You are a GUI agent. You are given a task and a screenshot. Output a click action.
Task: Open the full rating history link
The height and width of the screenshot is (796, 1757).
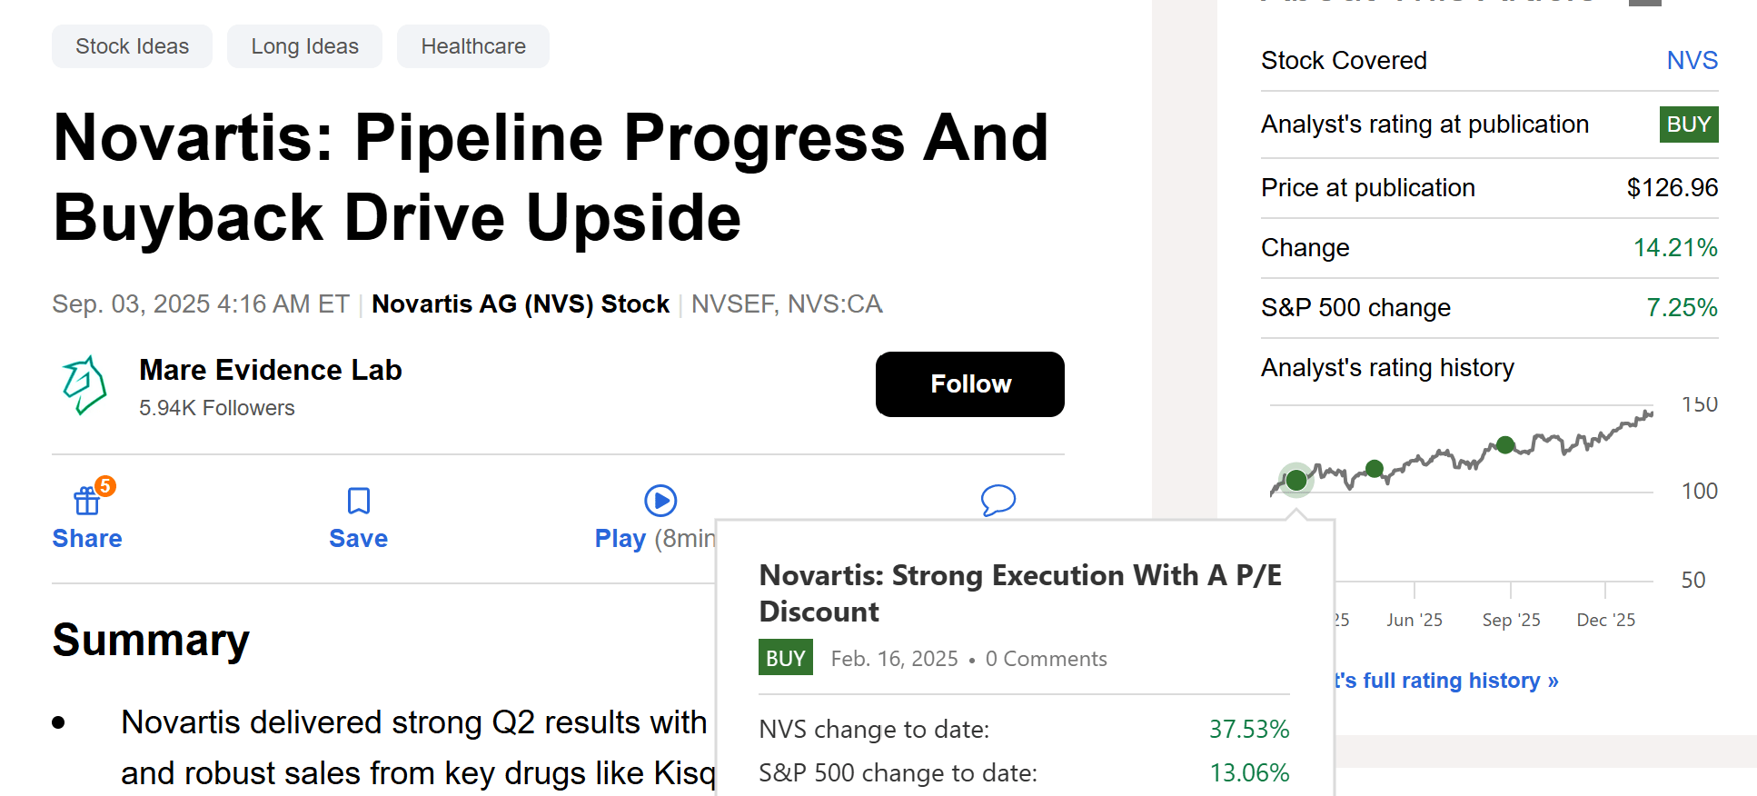coord(1446,681)
